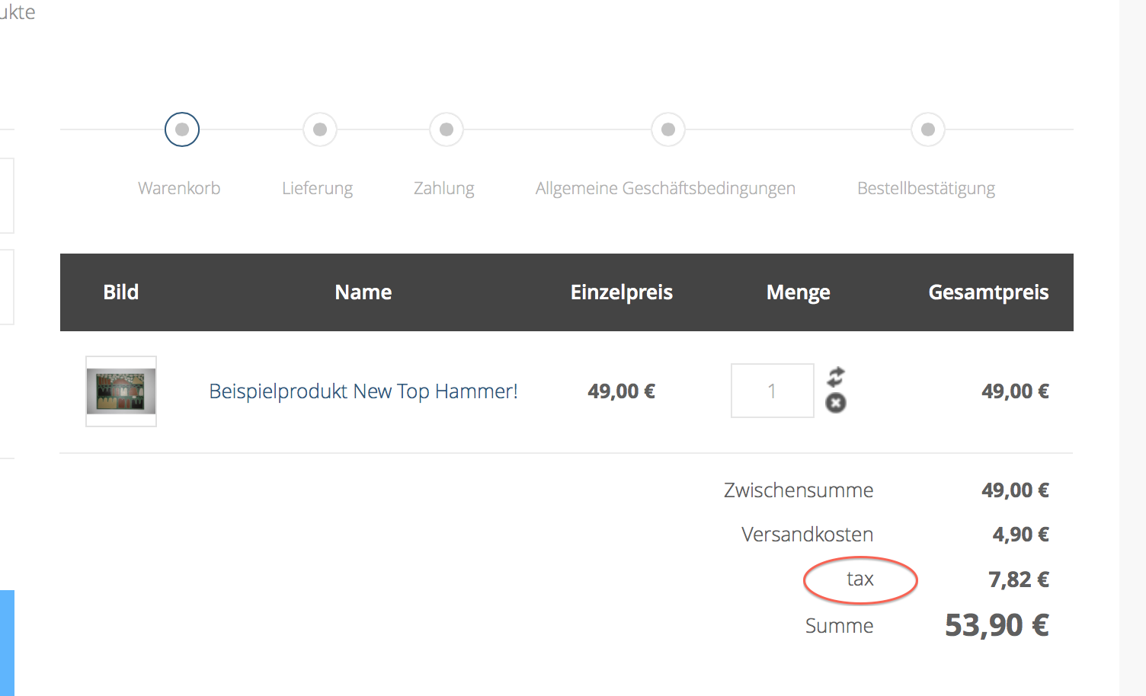
Task: Select the Lieferung step circle
Action: tap(320, 129)
